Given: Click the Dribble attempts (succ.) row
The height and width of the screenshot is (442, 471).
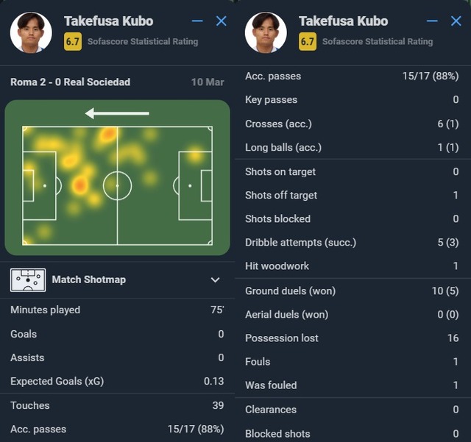Looking at the screenshot, I should point(352,242).
